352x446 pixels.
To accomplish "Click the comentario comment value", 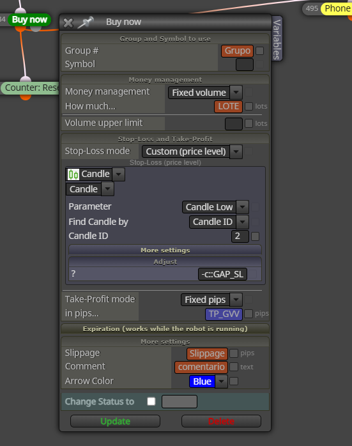I will [x=201, y=367].
